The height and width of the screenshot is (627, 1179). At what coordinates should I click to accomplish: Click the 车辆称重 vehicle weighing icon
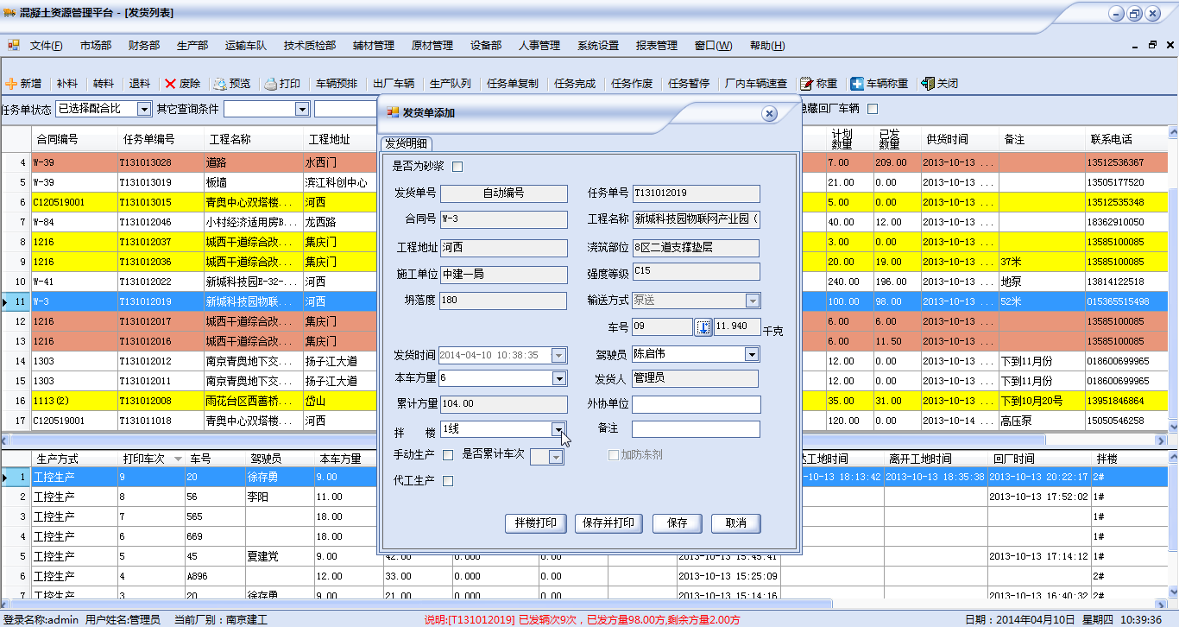(x=857, y=84)
